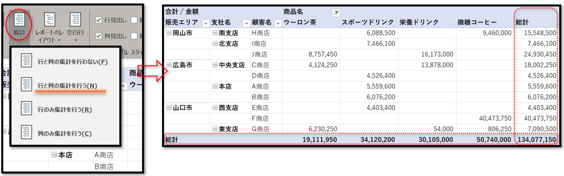This screenshot has height=176, width=564.
Task: Open the 顧客名 filter dropdown
Action: (278, 23)
